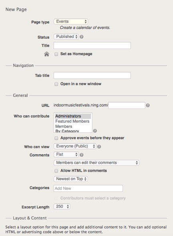
Task: Click the help icon beside Comments Flat dropdown
Action: point(82,155)
